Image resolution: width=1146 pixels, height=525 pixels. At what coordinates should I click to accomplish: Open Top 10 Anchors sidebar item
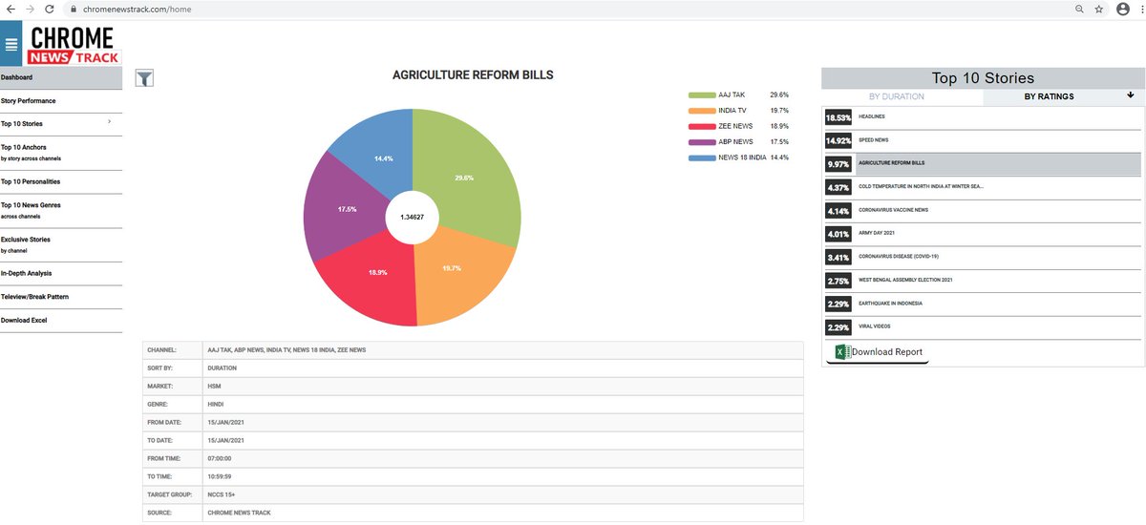tap(61, 152)
